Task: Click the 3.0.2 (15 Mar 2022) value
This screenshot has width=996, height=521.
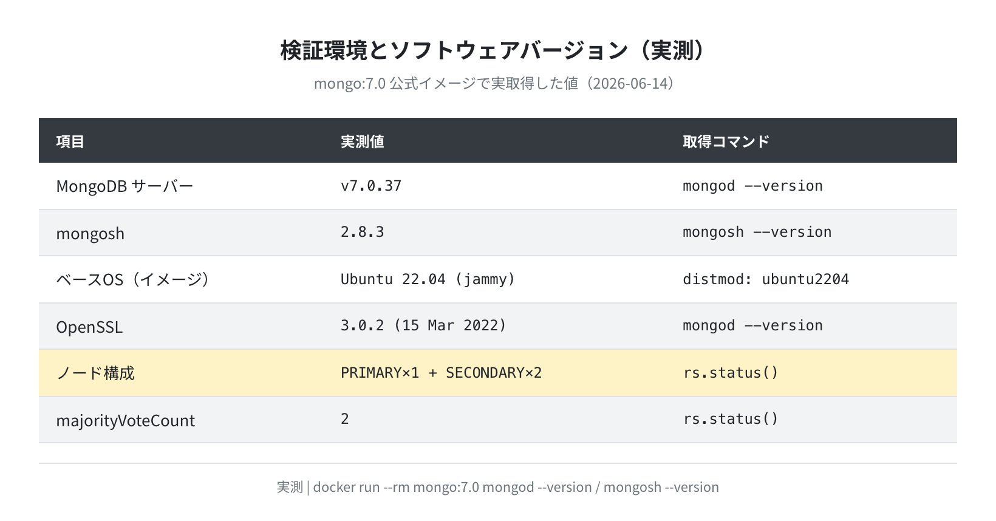Action: [x=423, y=325]
